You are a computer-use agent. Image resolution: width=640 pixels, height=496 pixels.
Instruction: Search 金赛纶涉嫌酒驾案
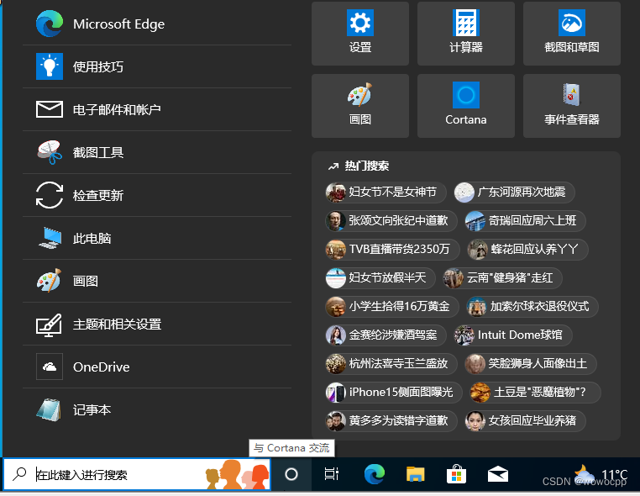click(386, 335)
